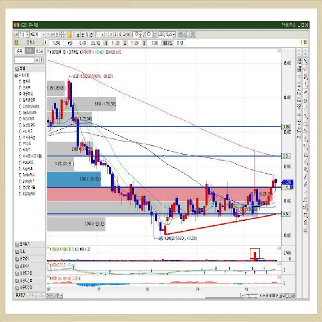This screenshot has width=322, height=322.
Task: Click the scroll-left arrow at bottom of chart
Action: pyautogui.click(x=62, y=295)
